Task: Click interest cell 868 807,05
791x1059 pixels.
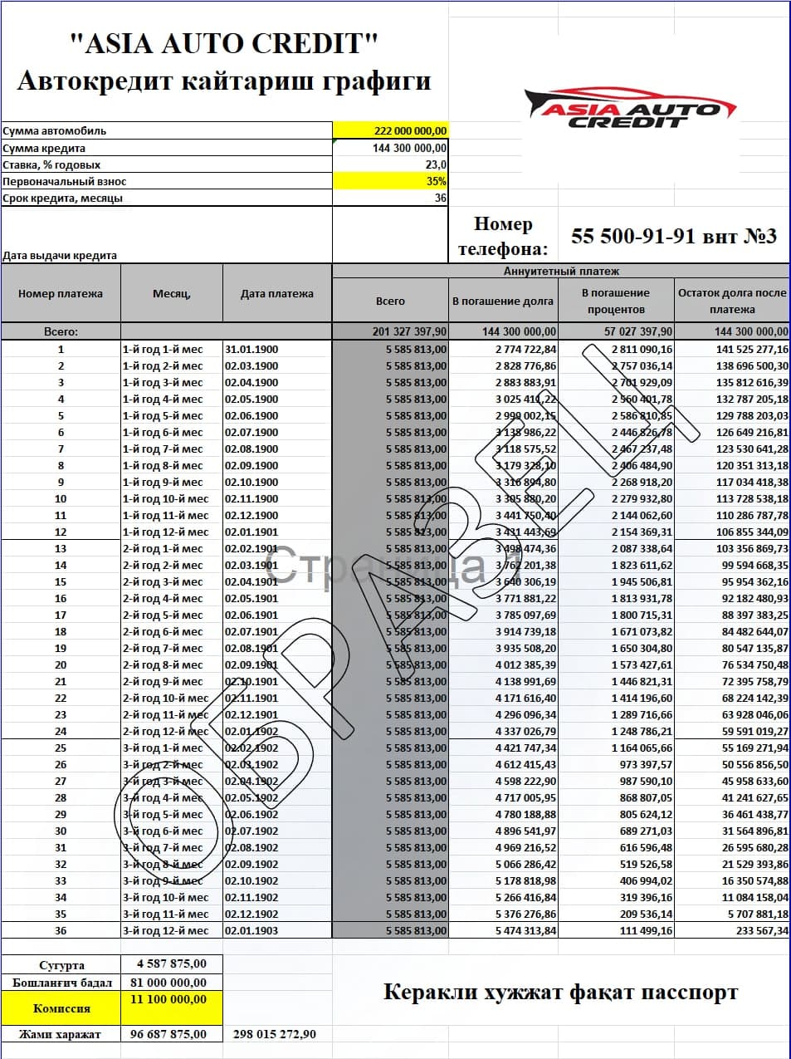Action: [616, 797]
